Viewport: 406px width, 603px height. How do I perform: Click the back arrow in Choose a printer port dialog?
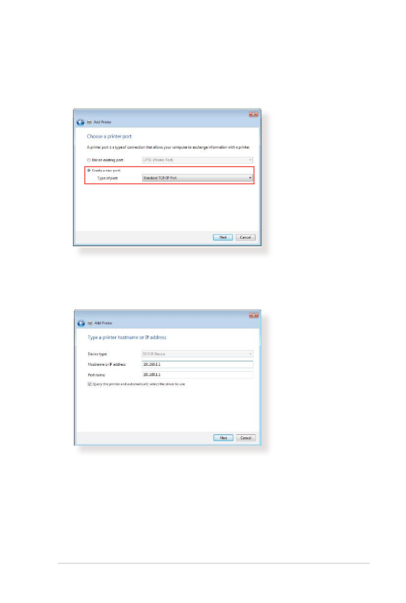[80, 122]
